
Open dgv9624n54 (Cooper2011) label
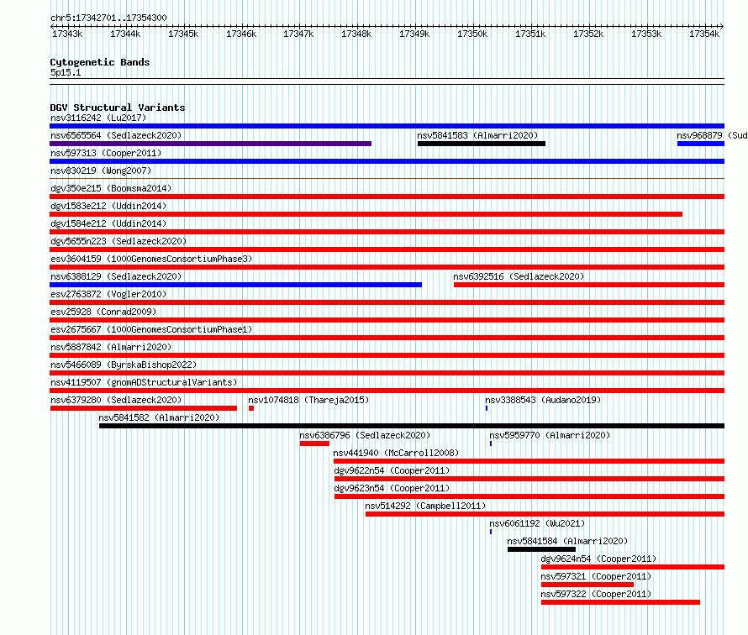point(598,559)
